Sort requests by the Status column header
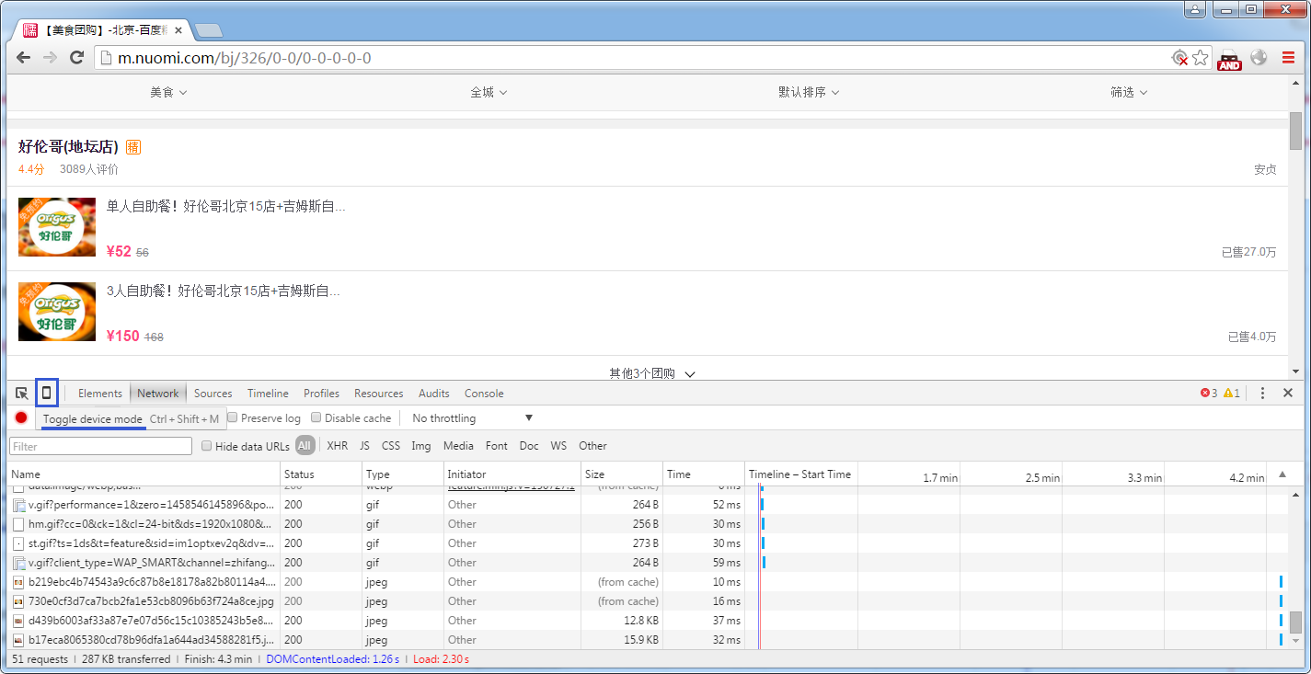The image size is (1311, 674). tap(320, 474)
